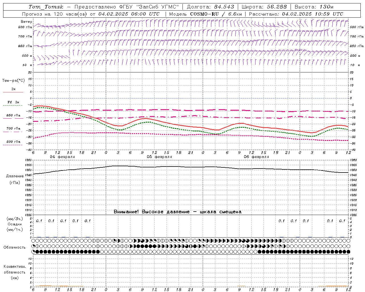Click the station title Tom_Tomsk
Screen dimensions: 365x292
tap(46, 7)
